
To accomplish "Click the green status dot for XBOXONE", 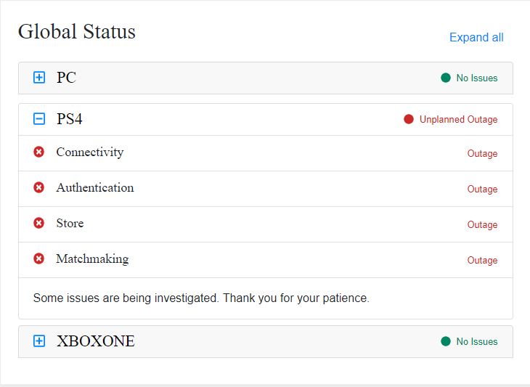I will (446, 341).
